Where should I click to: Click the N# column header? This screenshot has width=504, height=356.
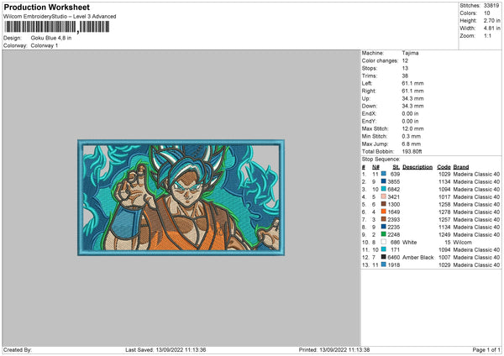tap(375, 167)
